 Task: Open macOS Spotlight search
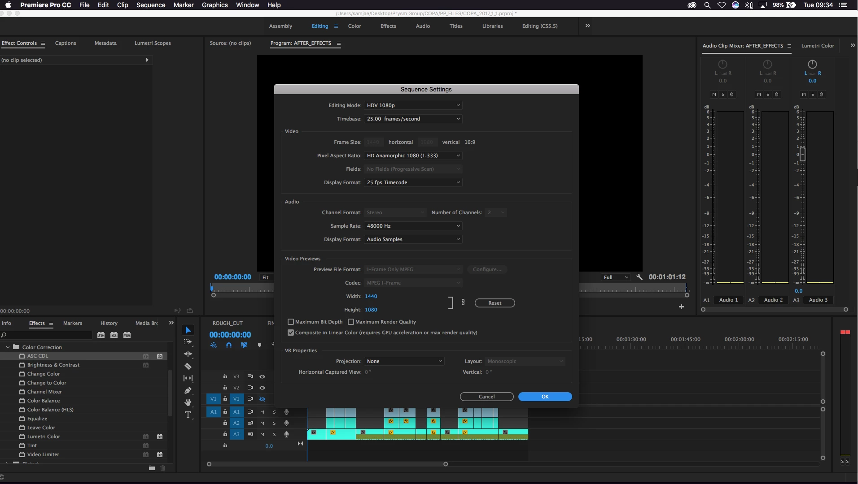(707, 5)
